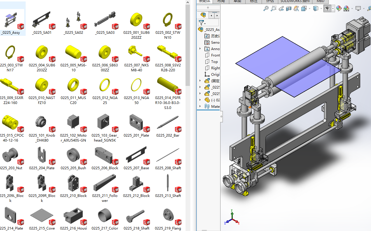Click the View Settings monitor icon
Viewport: 371px width, 231px height.
coord(358,8)
